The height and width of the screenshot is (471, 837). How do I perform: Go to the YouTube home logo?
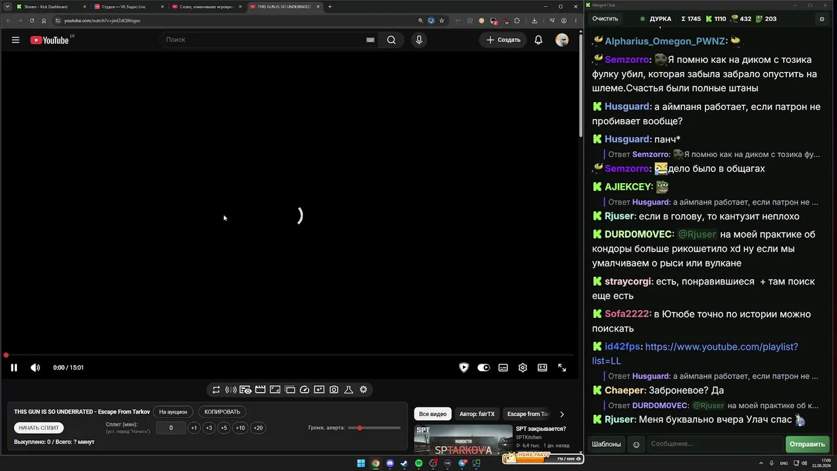click(x=49, y=40)
